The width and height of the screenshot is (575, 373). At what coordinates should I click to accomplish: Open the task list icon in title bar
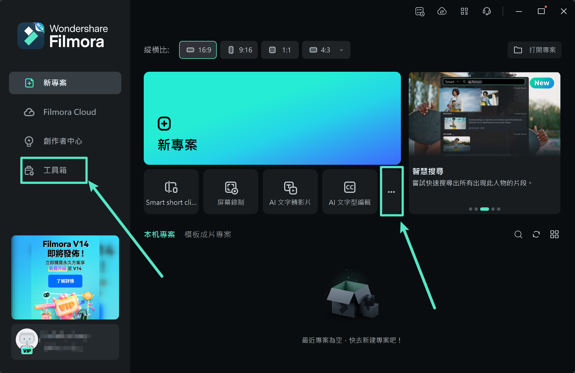coord(420,11)
